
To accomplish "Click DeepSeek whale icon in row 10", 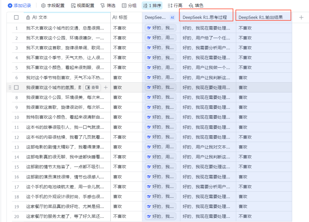I will 149,117.
